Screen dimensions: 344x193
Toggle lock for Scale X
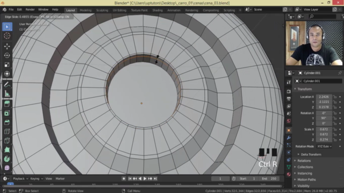coord(334,129)
